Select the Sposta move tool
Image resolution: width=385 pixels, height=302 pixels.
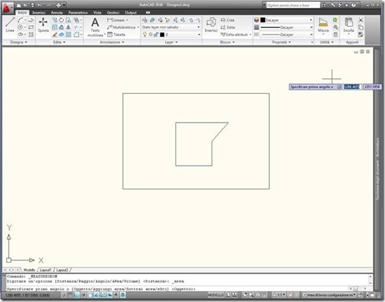tap(43, 25)
